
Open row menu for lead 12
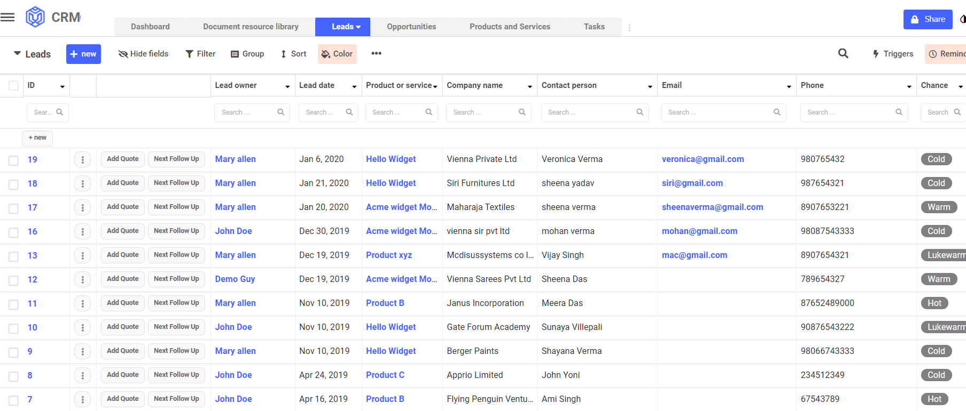82,279
